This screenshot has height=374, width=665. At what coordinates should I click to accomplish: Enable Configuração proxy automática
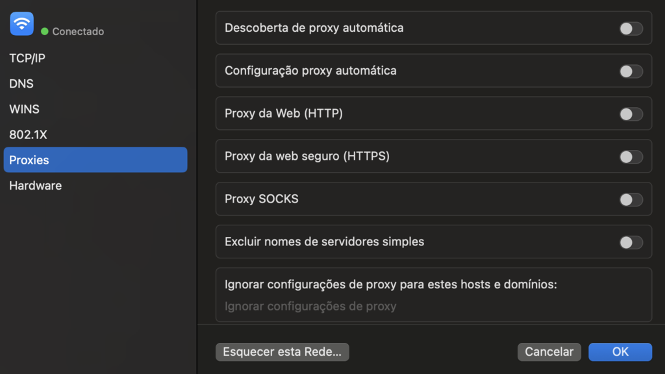(629, 70)
